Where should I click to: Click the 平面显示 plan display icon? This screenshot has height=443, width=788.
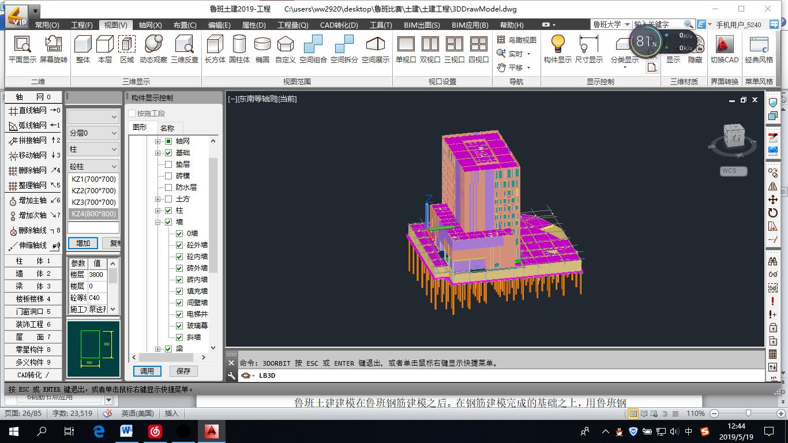click(22, 49)
